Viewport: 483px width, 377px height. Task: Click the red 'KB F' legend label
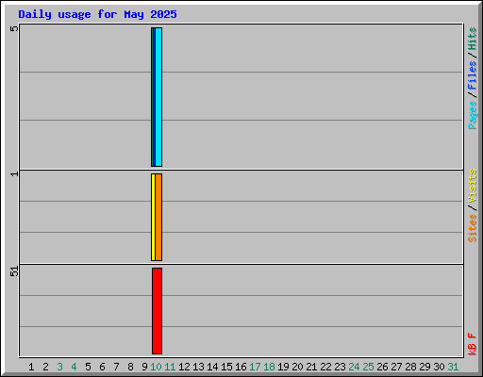473,344
